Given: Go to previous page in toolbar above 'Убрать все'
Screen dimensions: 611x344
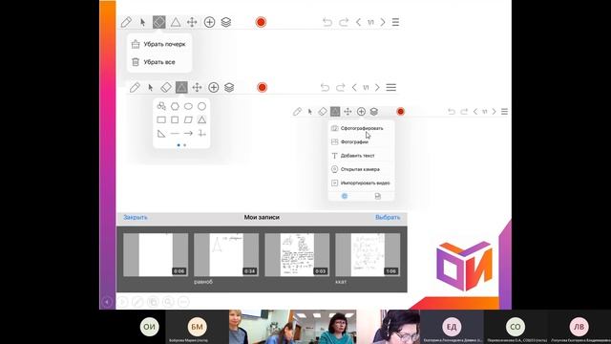Looking at the screenshot, I should (359, 22).
